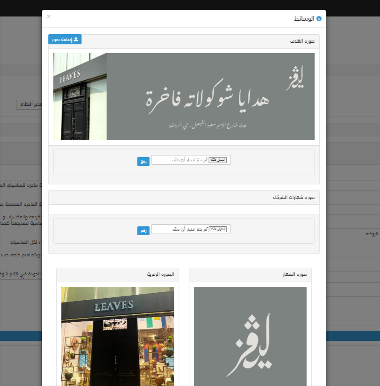380x386 pixels.
Task: Click partner logos section's no-file-chosen text
Action: point(190,229)
